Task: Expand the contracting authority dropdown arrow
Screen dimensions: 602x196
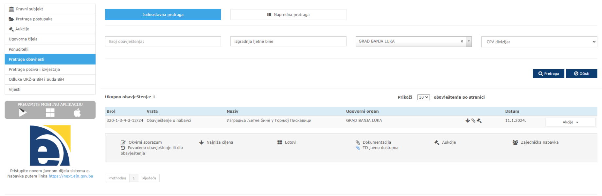Action: (x=469, y=41)
